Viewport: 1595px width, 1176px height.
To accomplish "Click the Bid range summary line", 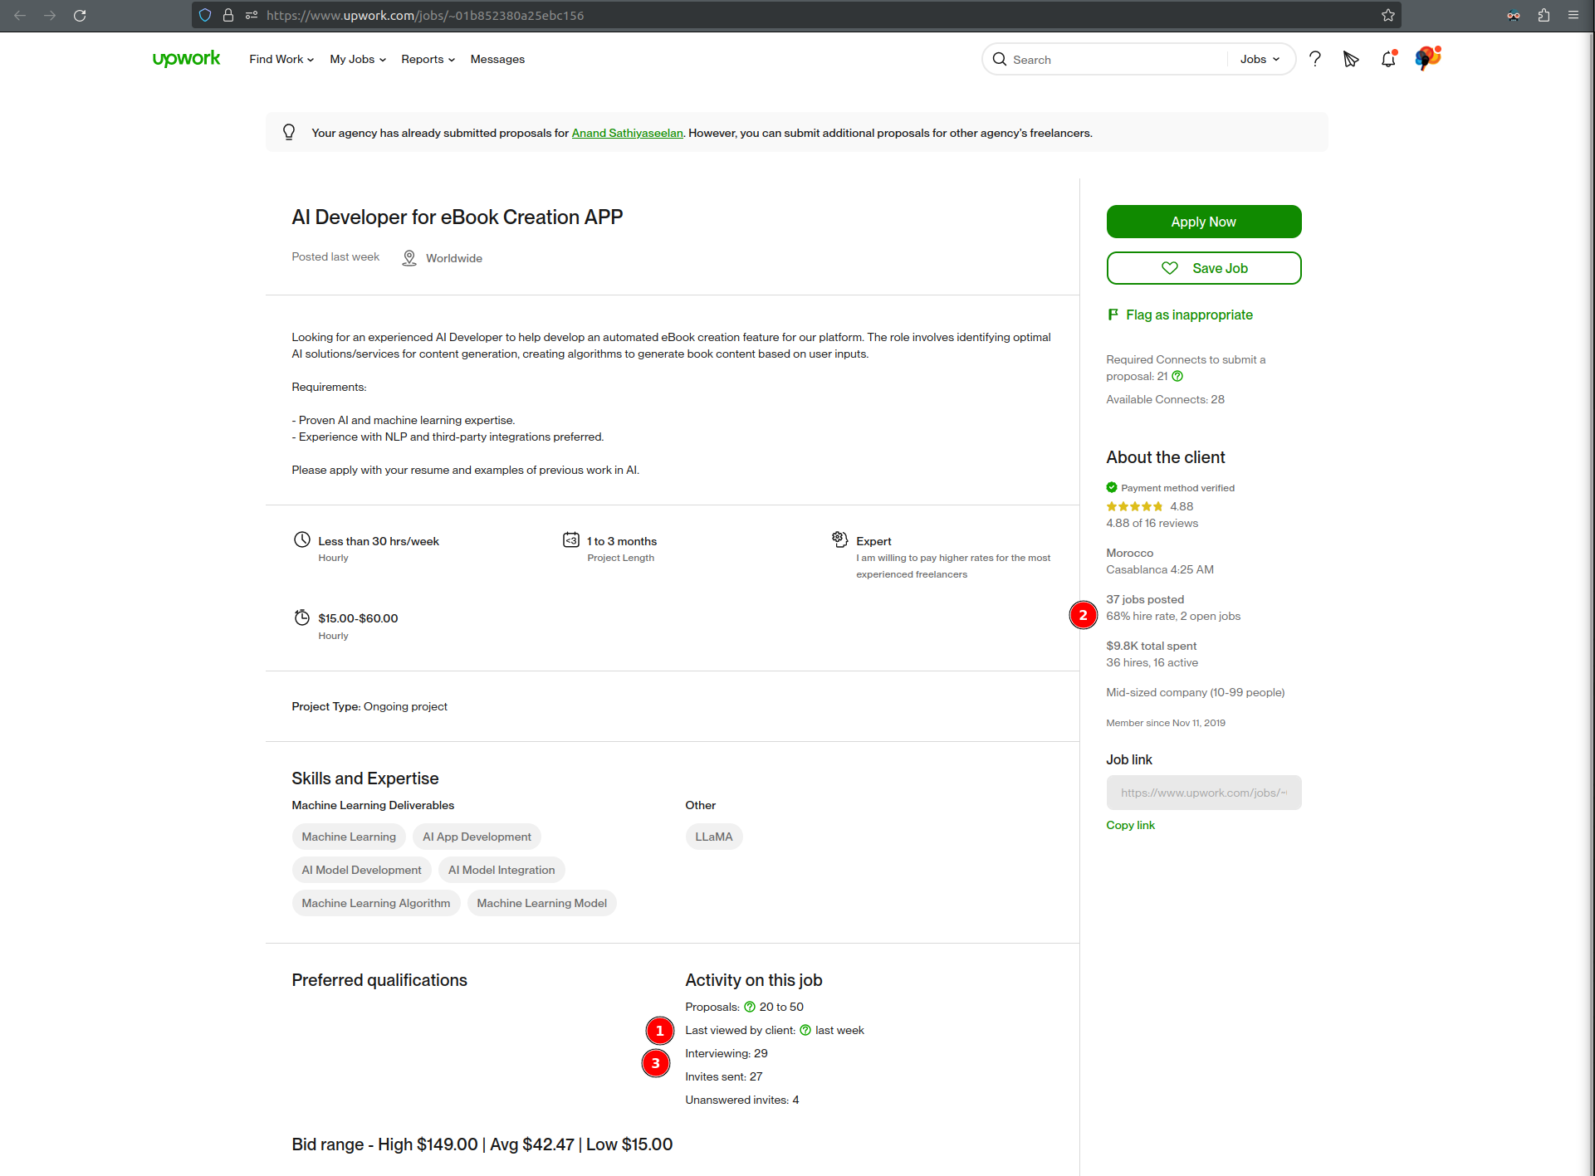I will (x=482, y=1144).
